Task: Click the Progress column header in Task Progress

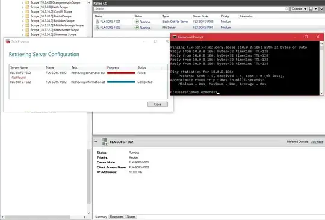Action: tap(113, 67)
